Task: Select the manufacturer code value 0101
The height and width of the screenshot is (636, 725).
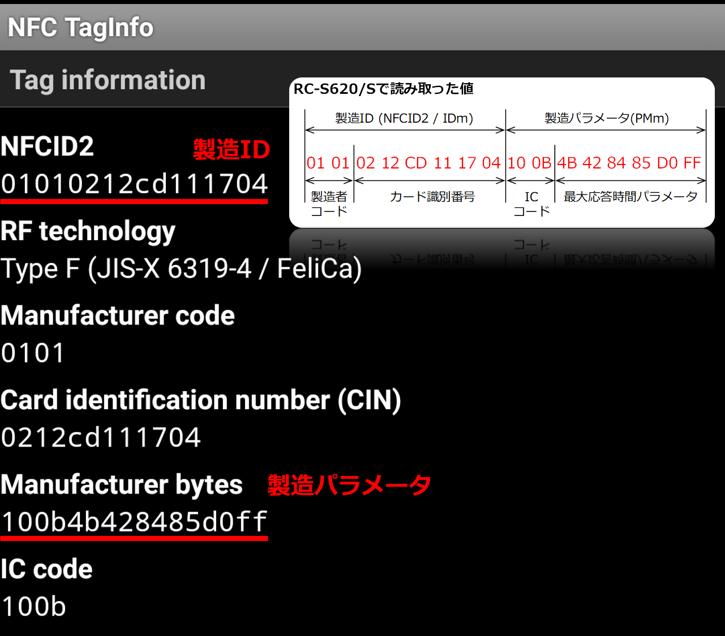Action: tap(33, 353)
